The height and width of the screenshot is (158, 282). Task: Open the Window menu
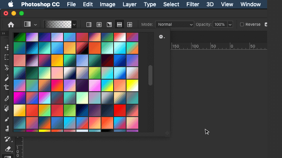click(251, 4)
